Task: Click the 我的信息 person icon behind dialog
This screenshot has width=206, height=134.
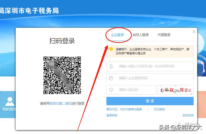Action: click(x=10, y=101)
